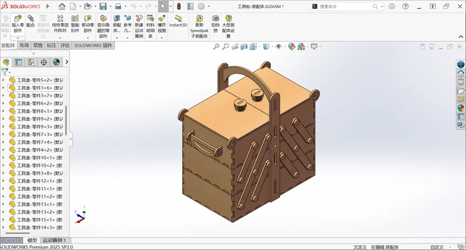This screenshot has width=466, height=250.
Task: Expand 工具盒-零件12<1> tree node
Action: click(x=3, y=181)
